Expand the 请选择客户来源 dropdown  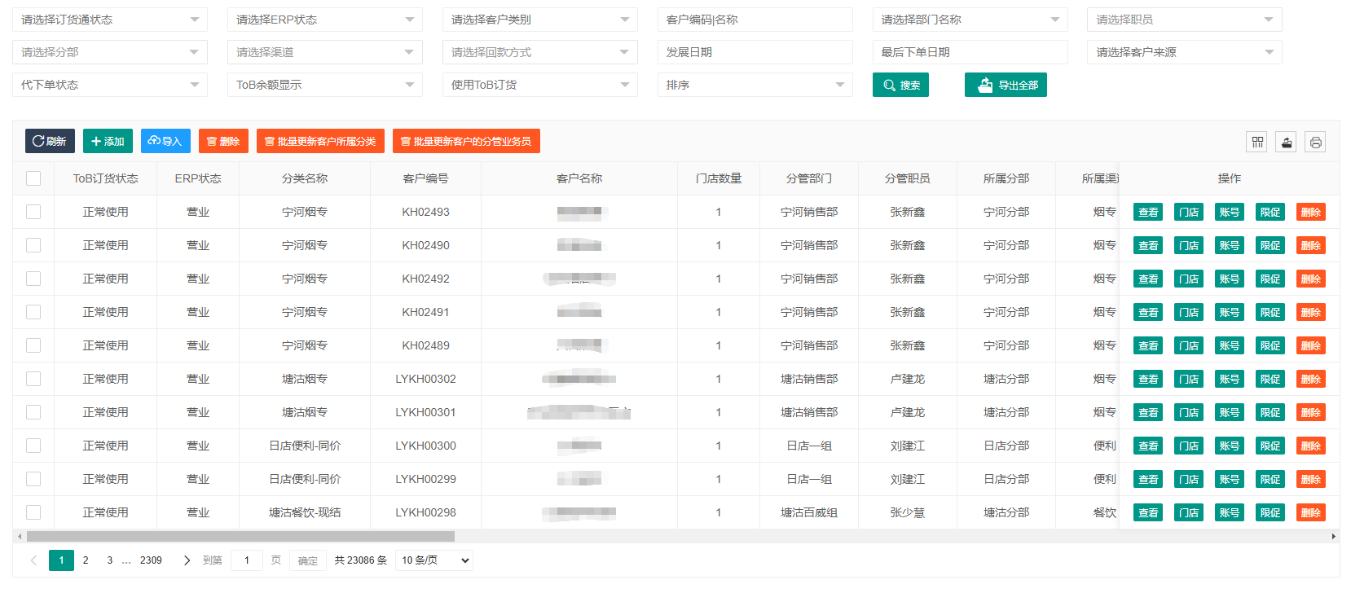(1184, 52)
